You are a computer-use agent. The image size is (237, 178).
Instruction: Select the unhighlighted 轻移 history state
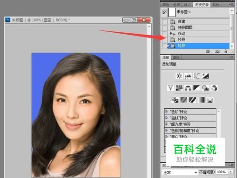199,39
